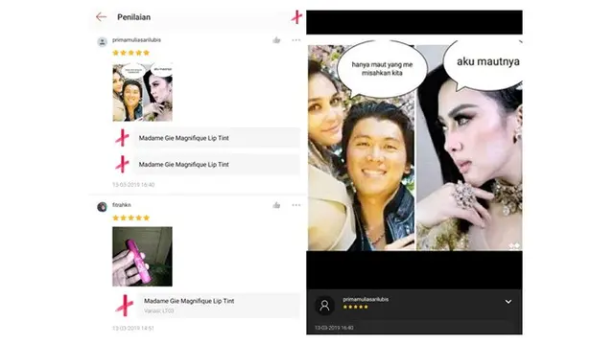Open more options for fitrahkn review
The image size is (614, 345).
(x=296, y=205)
